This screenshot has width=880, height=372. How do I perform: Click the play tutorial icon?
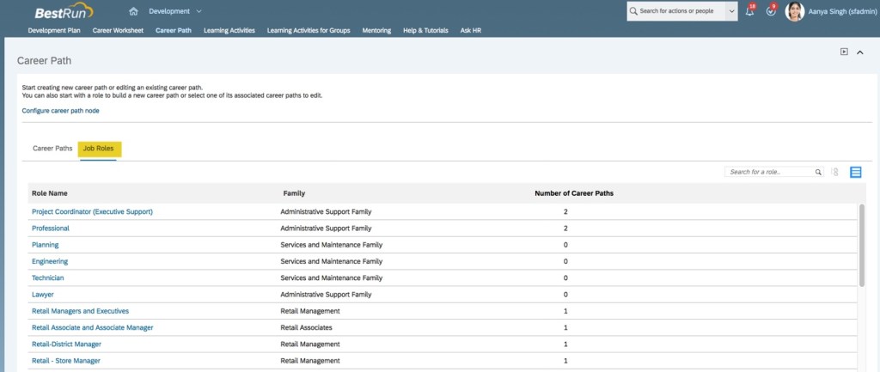[844, 52]
